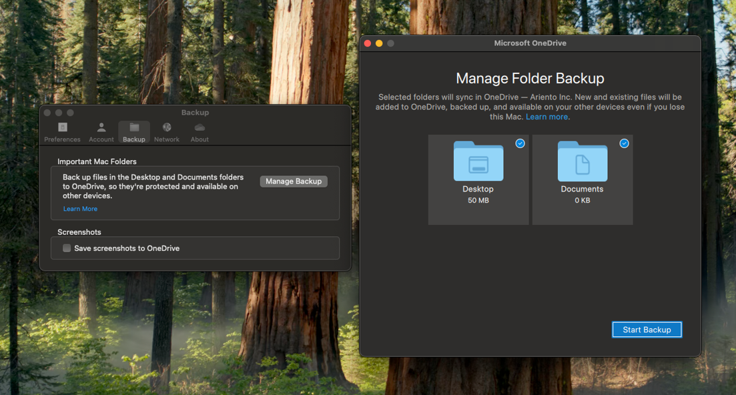Click the Documents folder icon

click(x=582, y=160)
